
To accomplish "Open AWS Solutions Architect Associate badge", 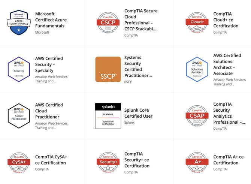I will 197,69.
